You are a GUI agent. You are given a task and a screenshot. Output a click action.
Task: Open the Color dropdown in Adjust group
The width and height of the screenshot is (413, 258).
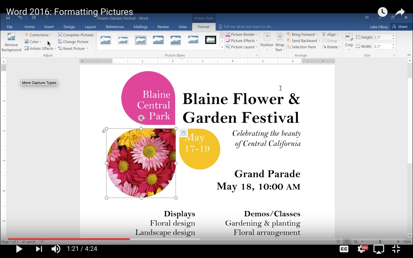point(33,41)
